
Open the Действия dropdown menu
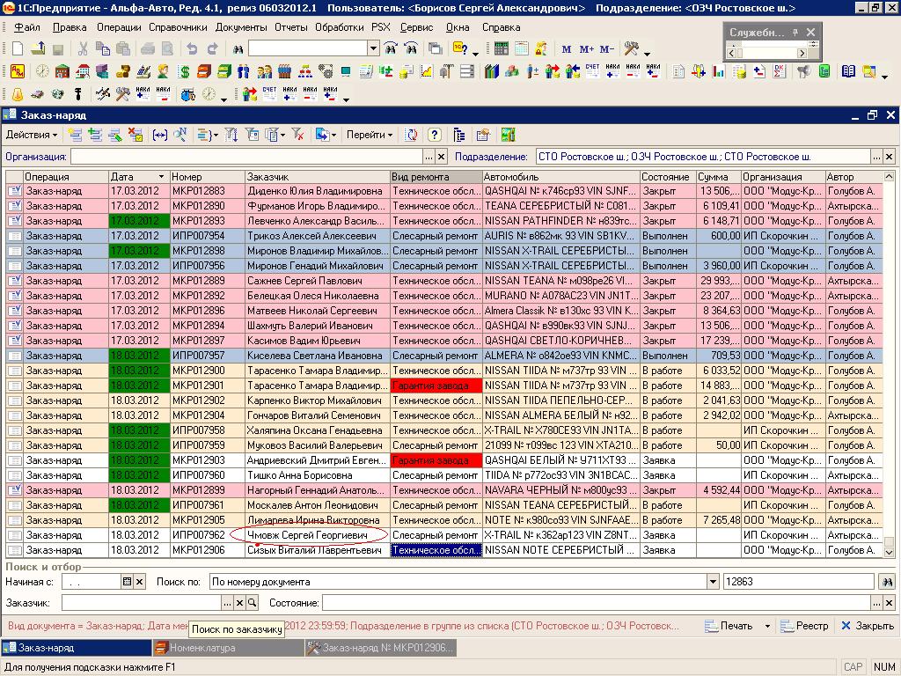tap(32, 135)
